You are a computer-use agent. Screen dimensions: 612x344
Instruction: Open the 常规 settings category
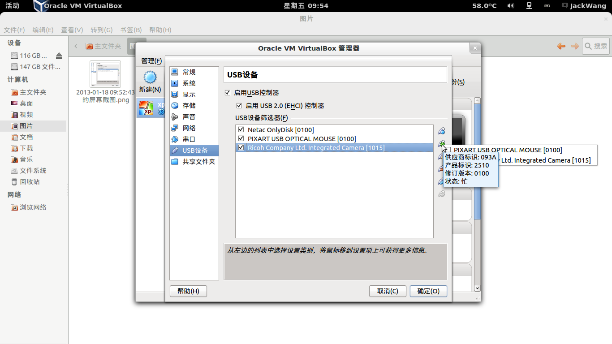(194, 72)
